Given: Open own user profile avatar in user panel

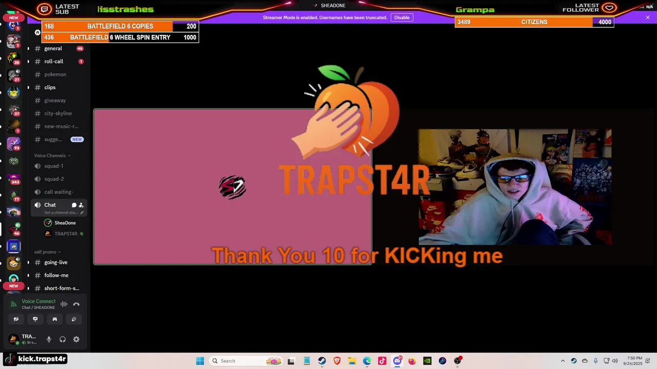Looking at the screenshot, I should [x=14, y=339].
